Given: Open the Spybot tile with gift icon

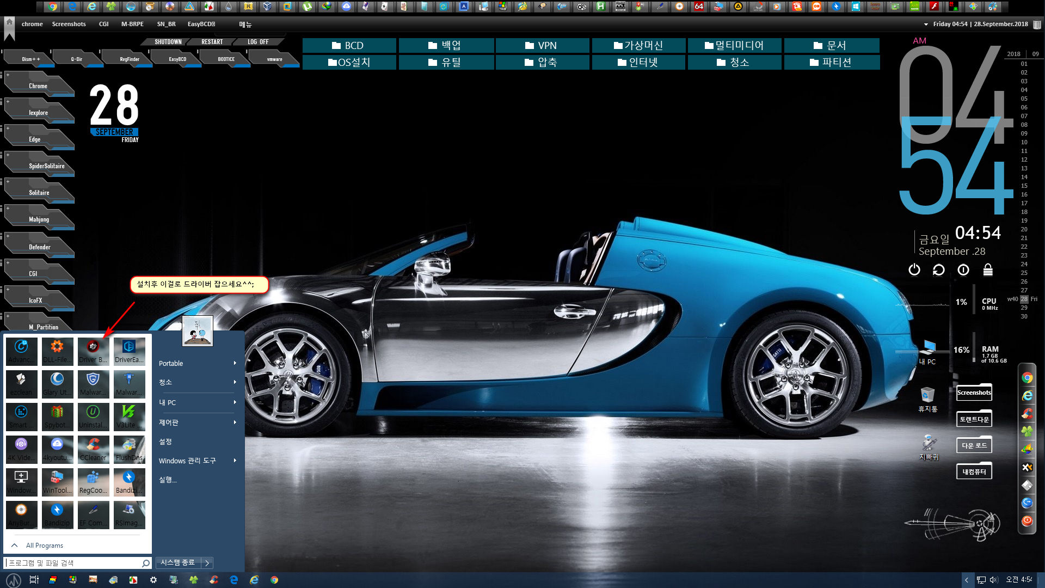Looking at the screenshot, I should (x=57, y=416).
